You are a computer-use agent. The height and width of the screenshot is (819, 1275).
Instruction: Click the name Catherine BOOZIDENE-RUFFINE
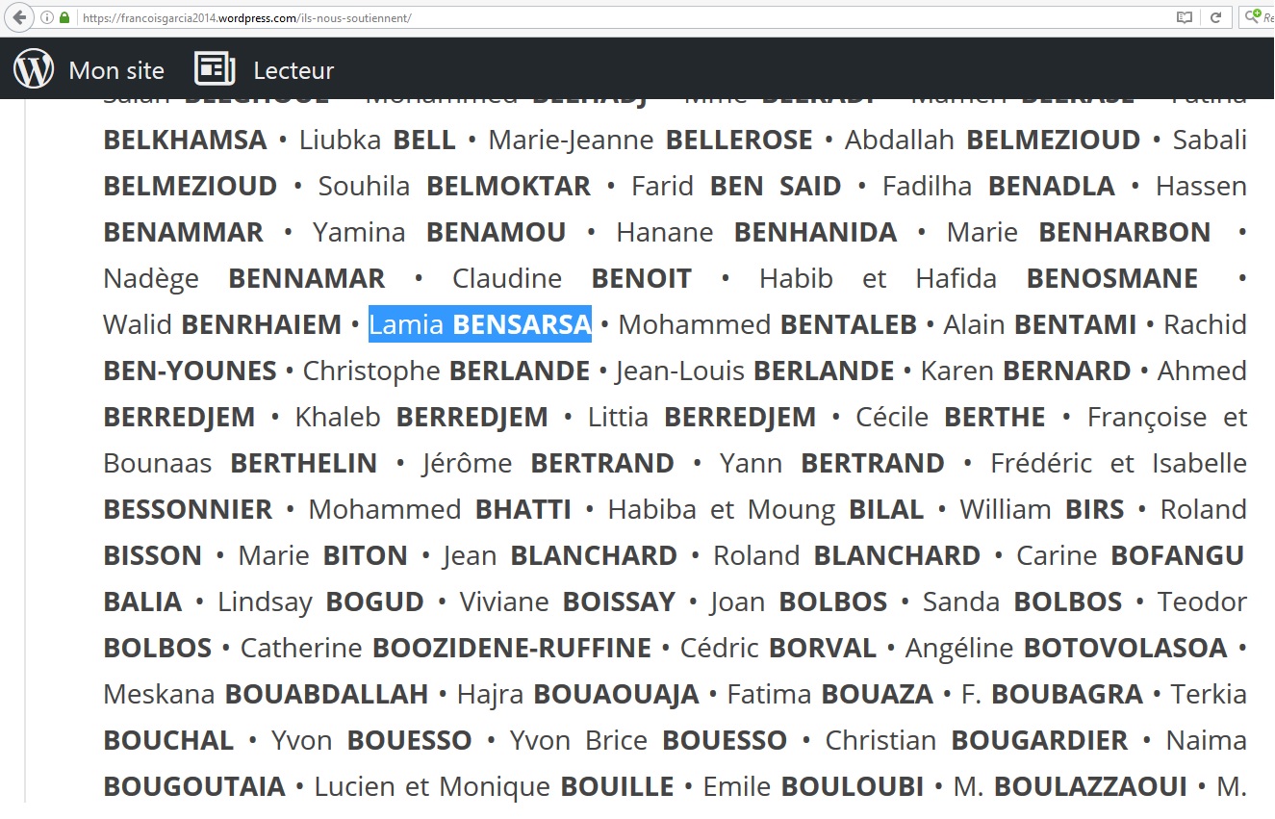[x=446, y=648]
